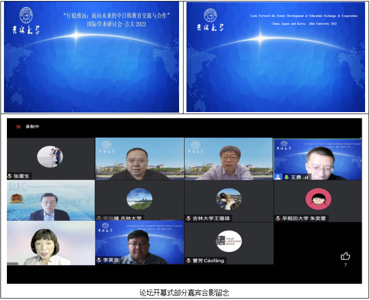Viewport: 370px width, 300px height.
Task: Select the 张雷生 round profile avatar
Action: (x=50, y=156)
